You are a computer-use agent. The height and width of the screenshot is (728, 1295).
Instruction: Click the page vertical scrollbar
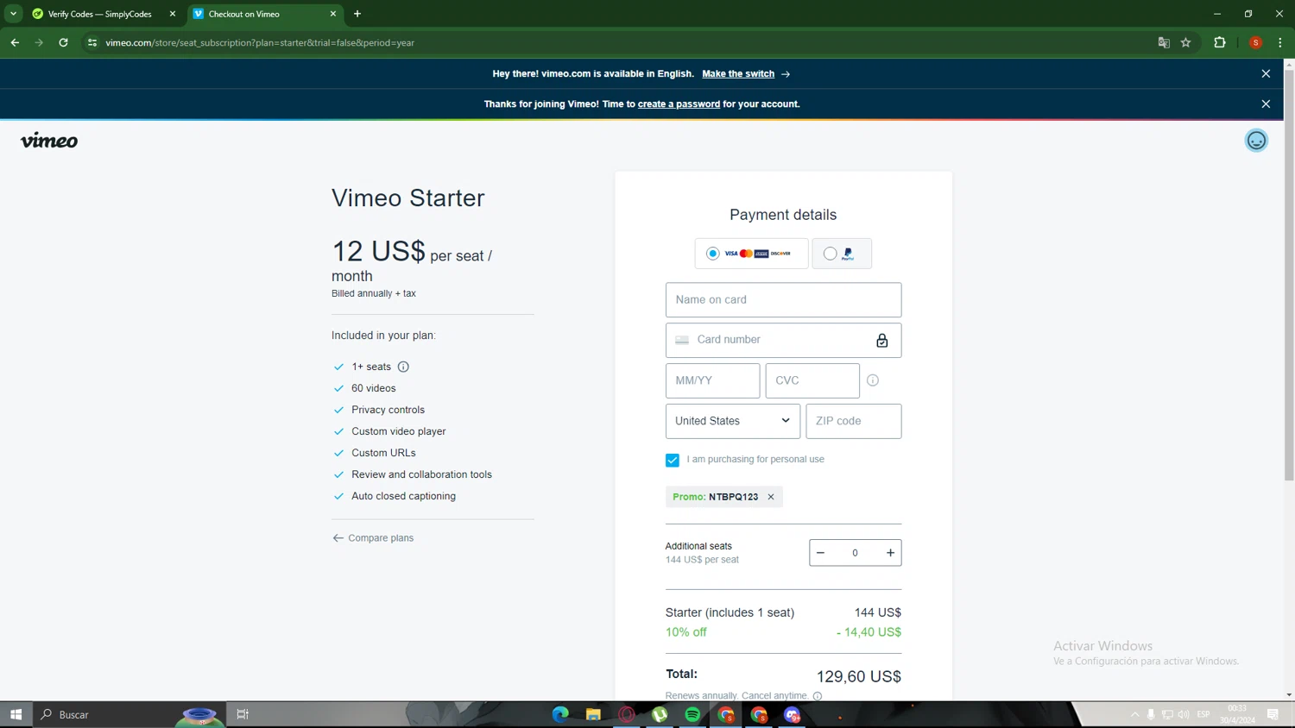tap(1289, 273)
